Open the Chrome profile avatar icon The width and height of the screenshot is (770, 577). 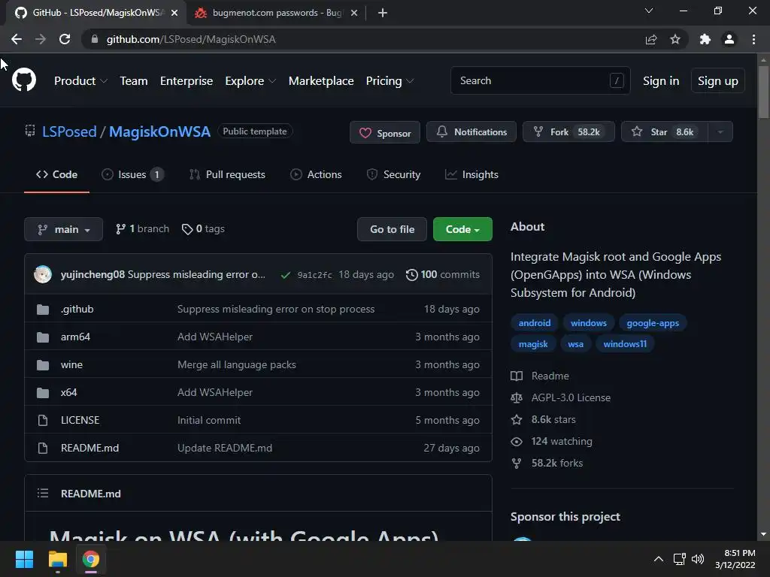click(x=729, y=39)
